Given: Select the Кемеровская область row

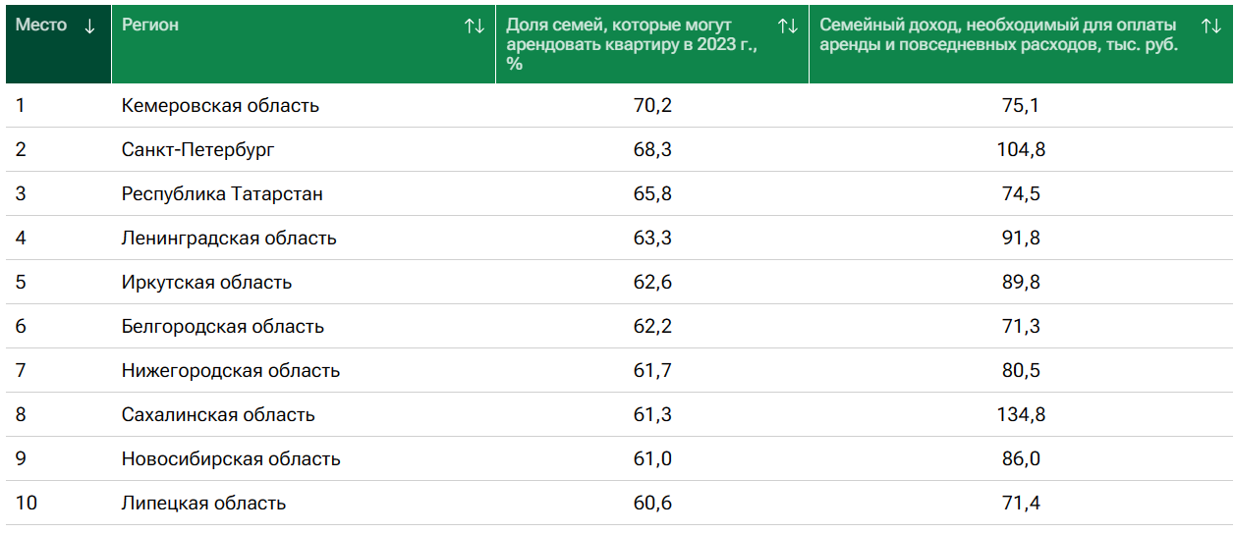Looking at the screenshot, I should tap(220, 106).
